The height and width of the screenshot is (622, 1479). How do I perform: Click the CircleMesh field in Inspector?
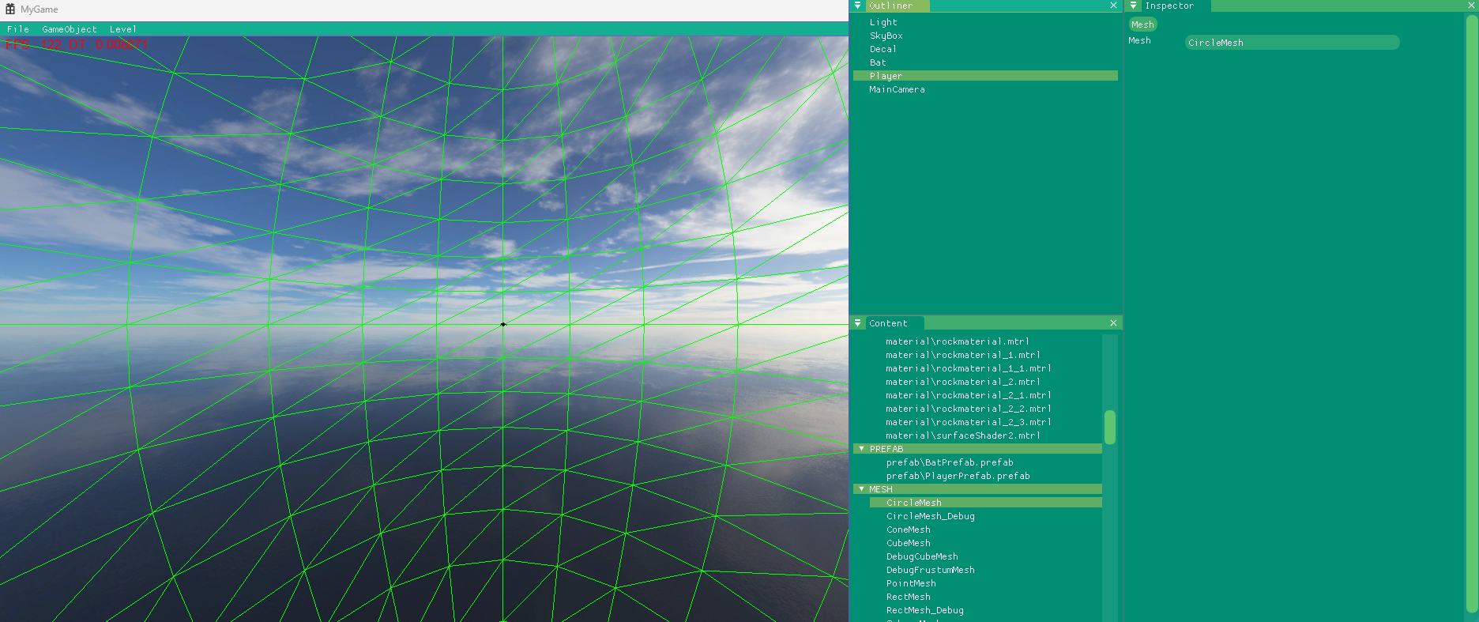pos(1292,43)
